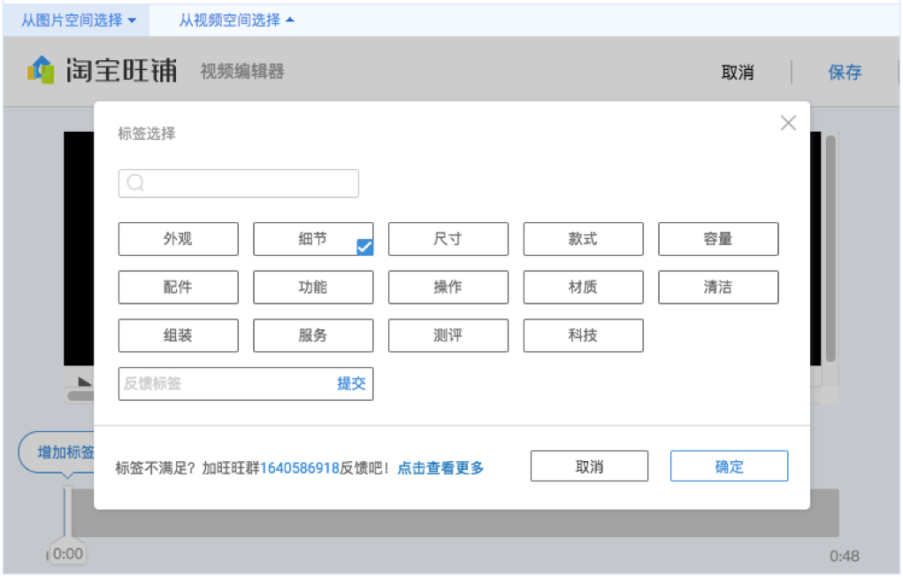The height and width of the screenshot is (577, 903).
Task: Click 提交 to submit feedback tag
Action: pyautogui.click(x=351, y=384)
